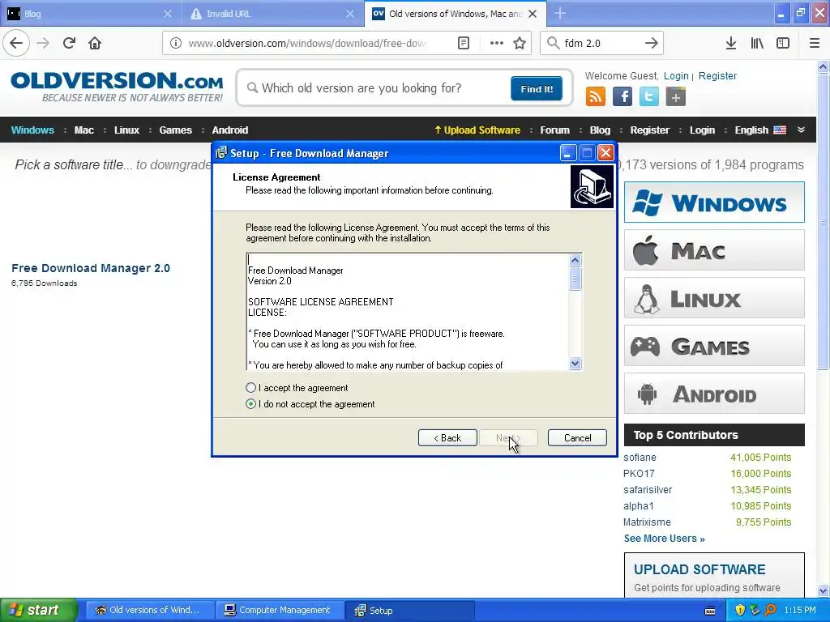Open the Firefox hamburger menu
This screenshot has height=622, width=830.
click(x=814, y=43)
